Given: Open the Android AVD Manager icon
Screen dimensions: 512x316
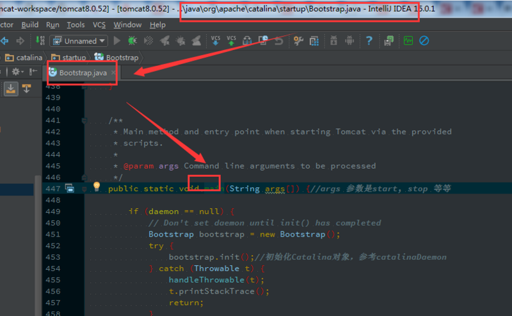Looking at the screenshot, I should tap(333, 40).
